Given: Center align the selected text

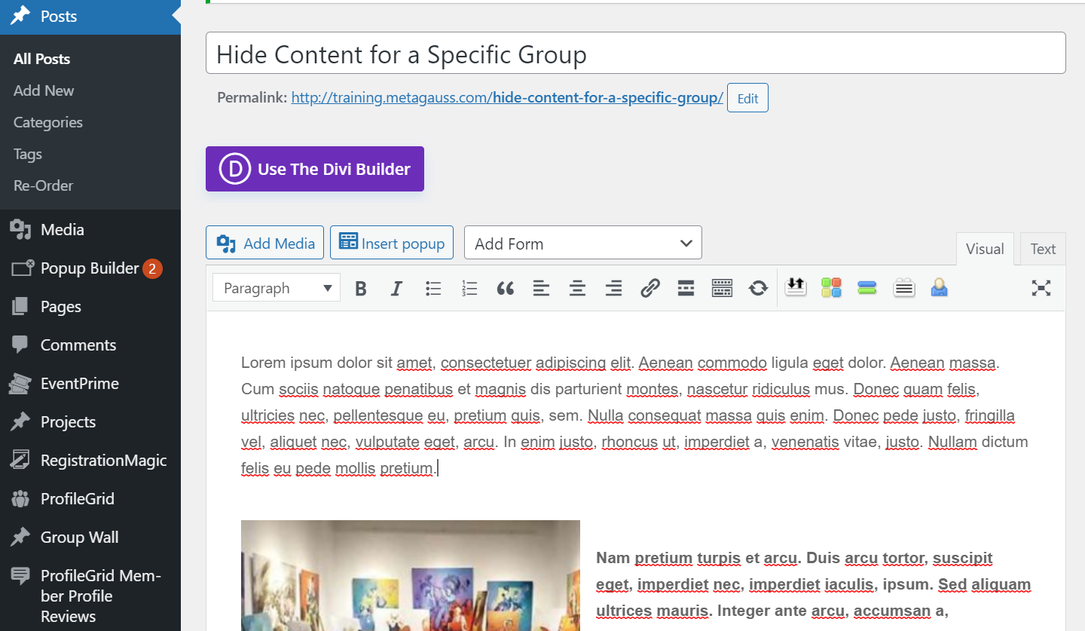Looking at the screenshot, I should click(577, 288).
